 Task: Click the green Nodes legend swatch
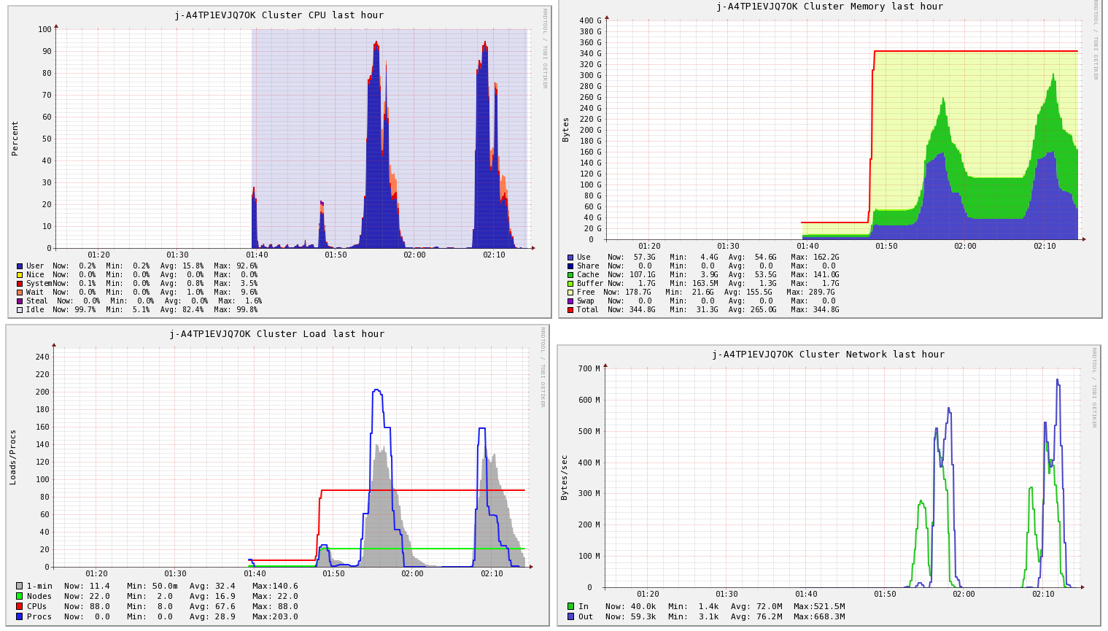(19, 596)
